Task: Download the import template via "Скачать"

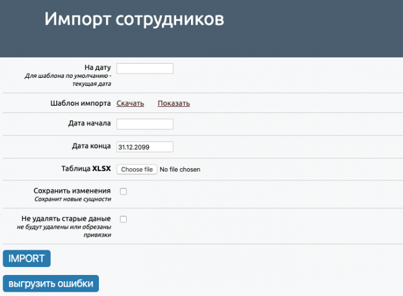Action: 130,103
